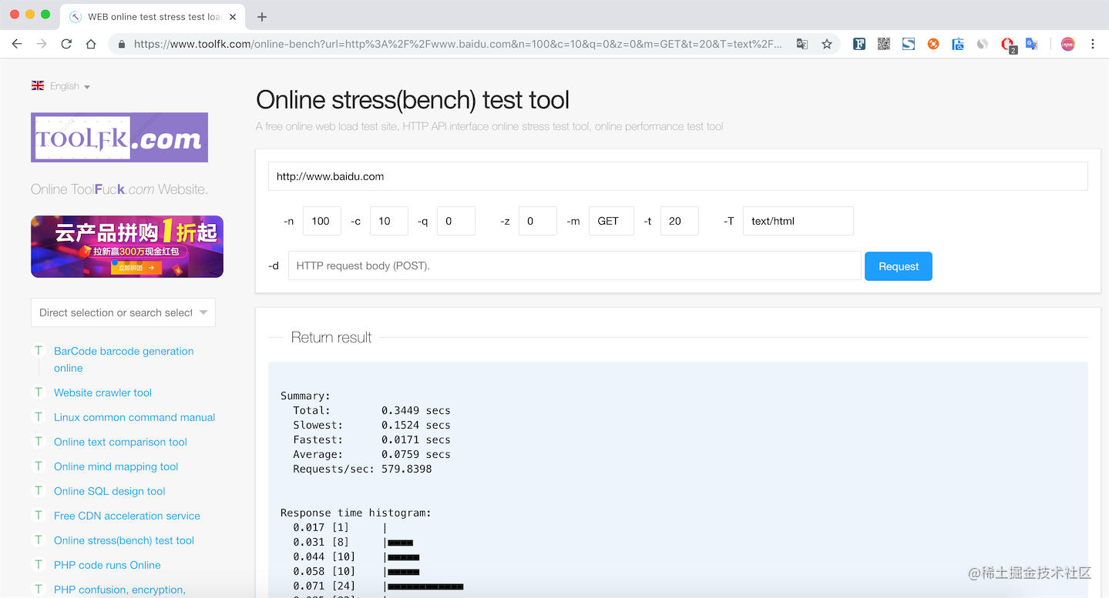Image resolution: width=1109 pixels, height=598 pixels.
Task: Click the -c concurrency field showing 10
Action: [389, 221]
